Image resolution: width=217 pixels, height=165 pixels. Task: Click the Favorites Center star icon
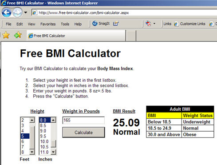pos(6,35)
